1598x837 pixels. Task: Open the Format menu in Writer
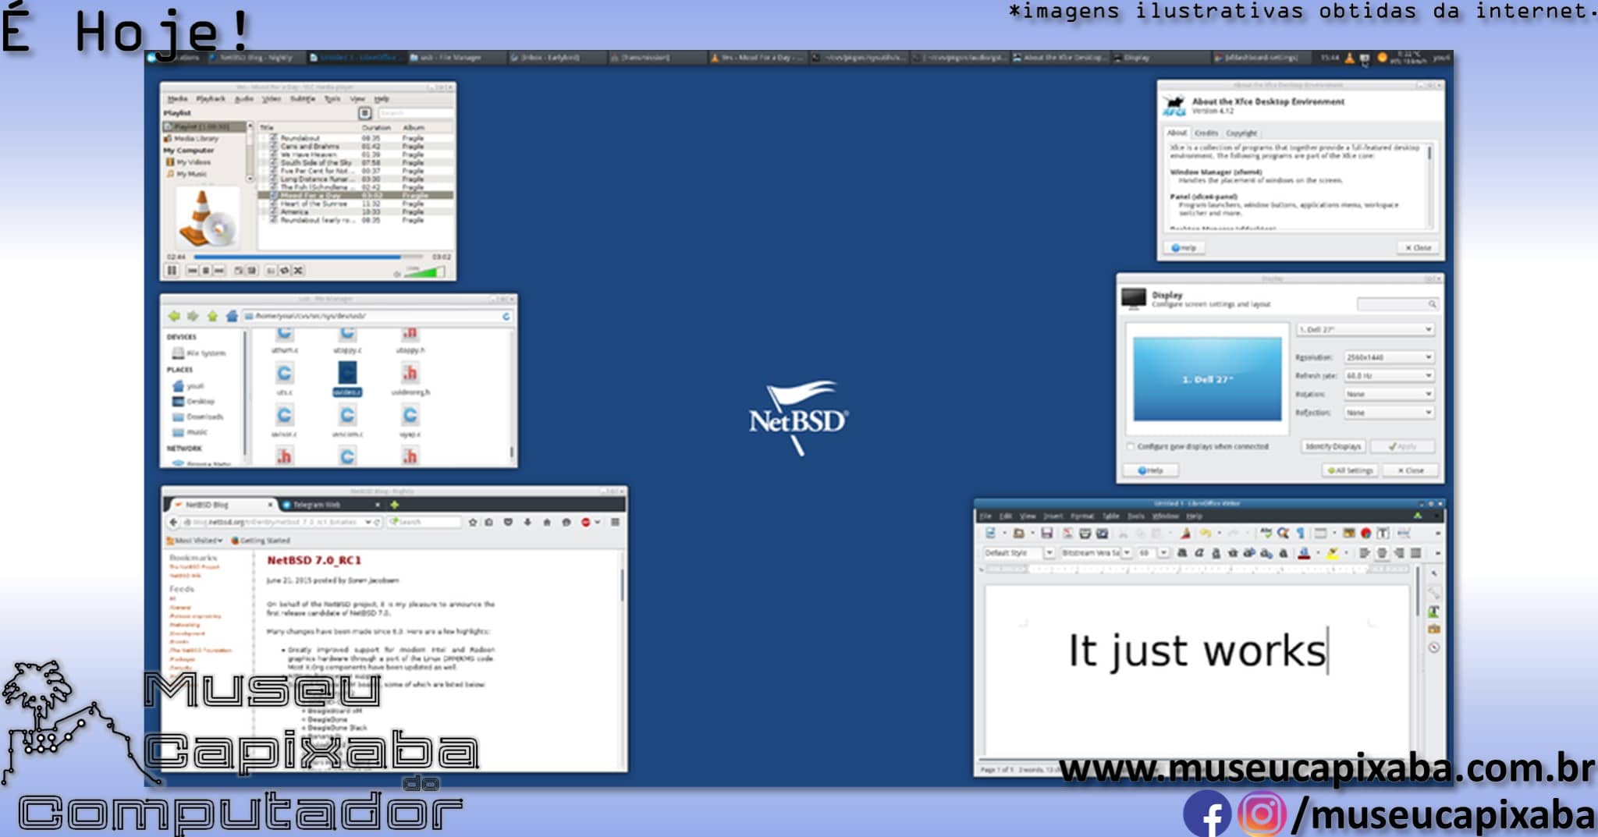[1081, 516]
